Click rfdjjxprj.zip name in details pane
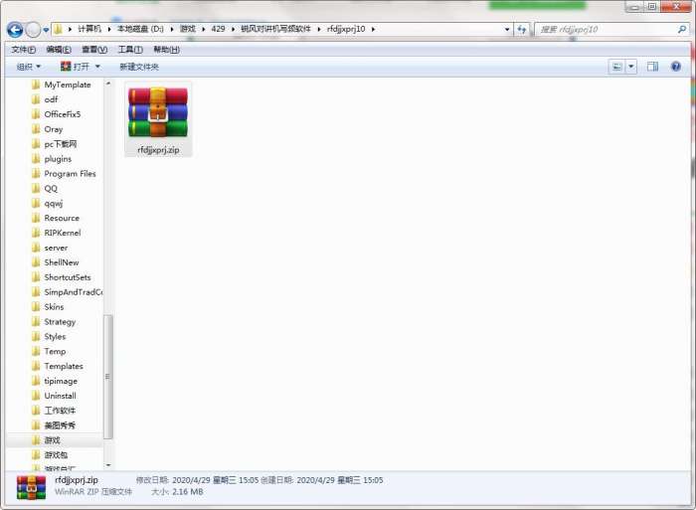 pos(77,480)
